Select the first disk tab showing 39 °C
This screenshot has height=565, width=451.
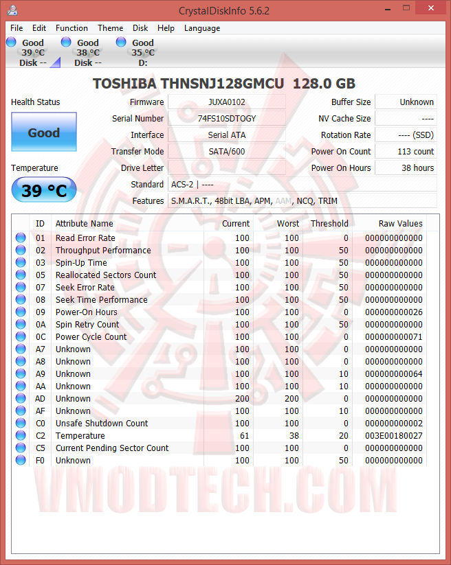pyautogui.click(x=33, y=53)
